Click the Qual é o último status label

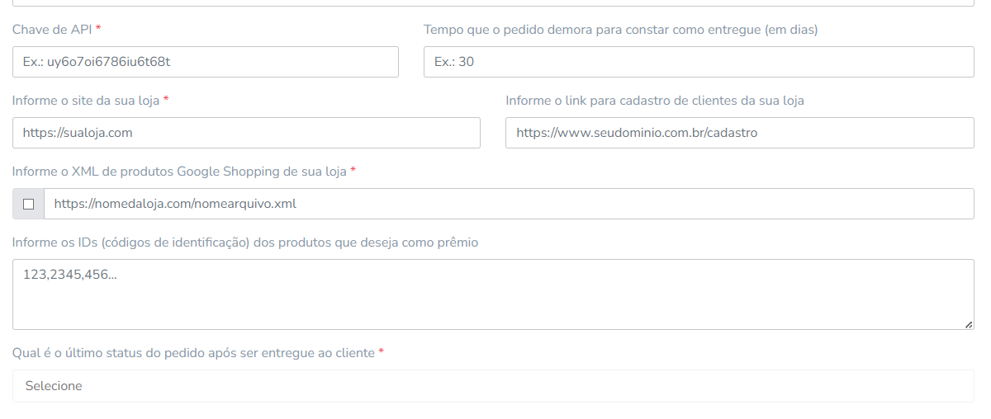point(193,353)
